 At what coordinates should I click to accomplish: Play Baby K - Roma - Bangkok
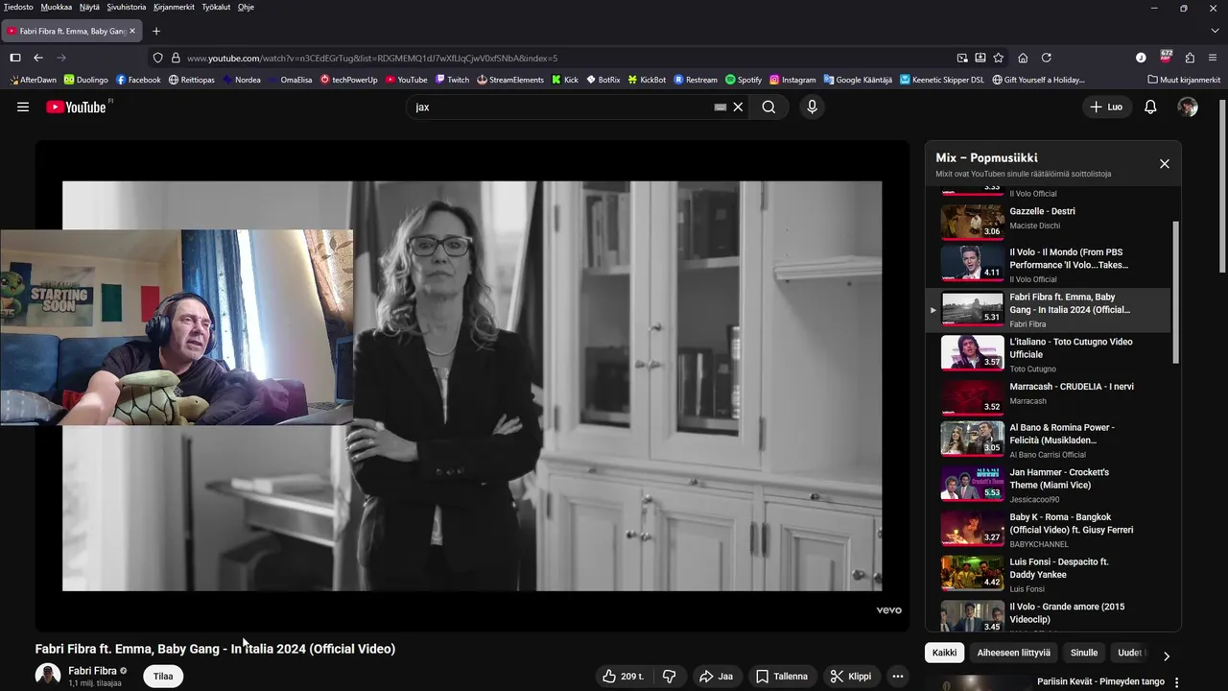[x=1048, y=529]
